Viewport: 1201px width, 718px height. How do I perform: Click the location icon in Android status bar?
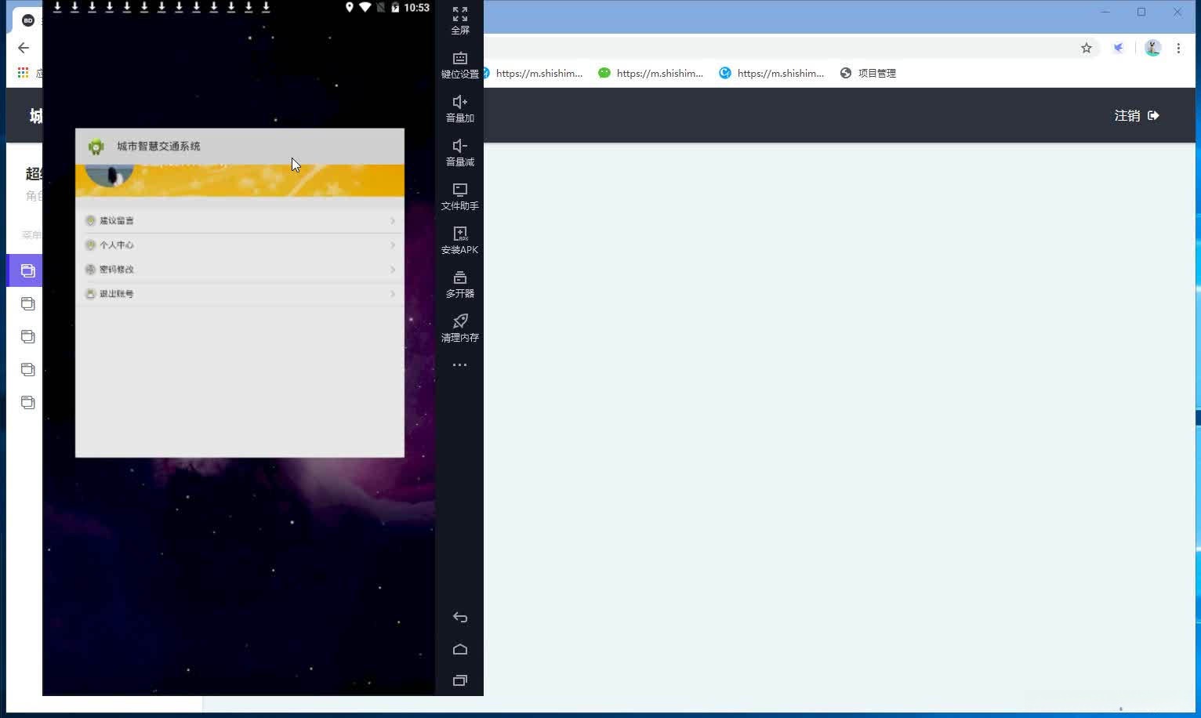coord(350,7)
